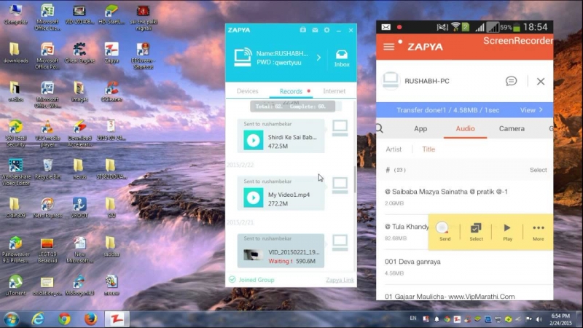
Task: Click Select in audio list header
Action: 538,170
